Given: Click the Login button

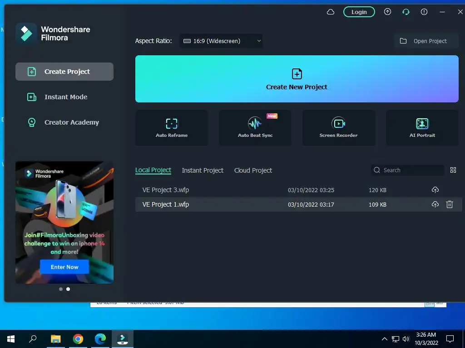Looking at the screenshot, I should 359,12.
